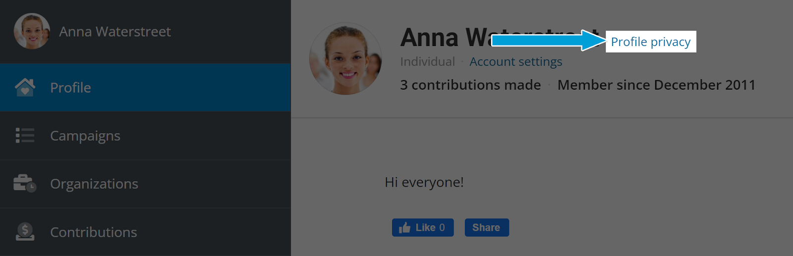Click the Contributions dollar icon
The height and width of the screenshot is (256, 793).
pyautogui.click(x=25, y=232)
